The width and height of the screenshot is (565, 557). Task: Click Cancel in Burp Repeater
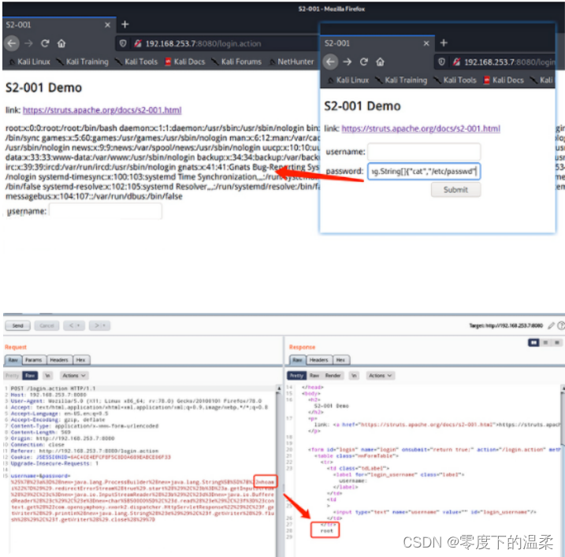tap(46, 325)
